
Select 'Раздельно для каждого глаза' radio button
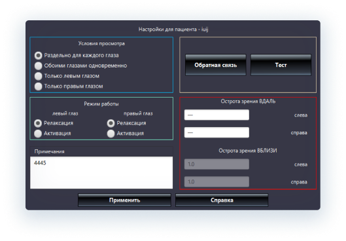[x=38, y=55]
